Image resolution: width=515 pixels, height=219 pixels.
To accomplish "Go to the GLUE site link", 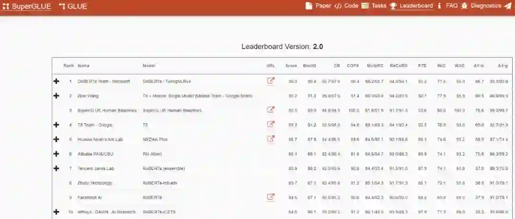I will pos(73,6).
